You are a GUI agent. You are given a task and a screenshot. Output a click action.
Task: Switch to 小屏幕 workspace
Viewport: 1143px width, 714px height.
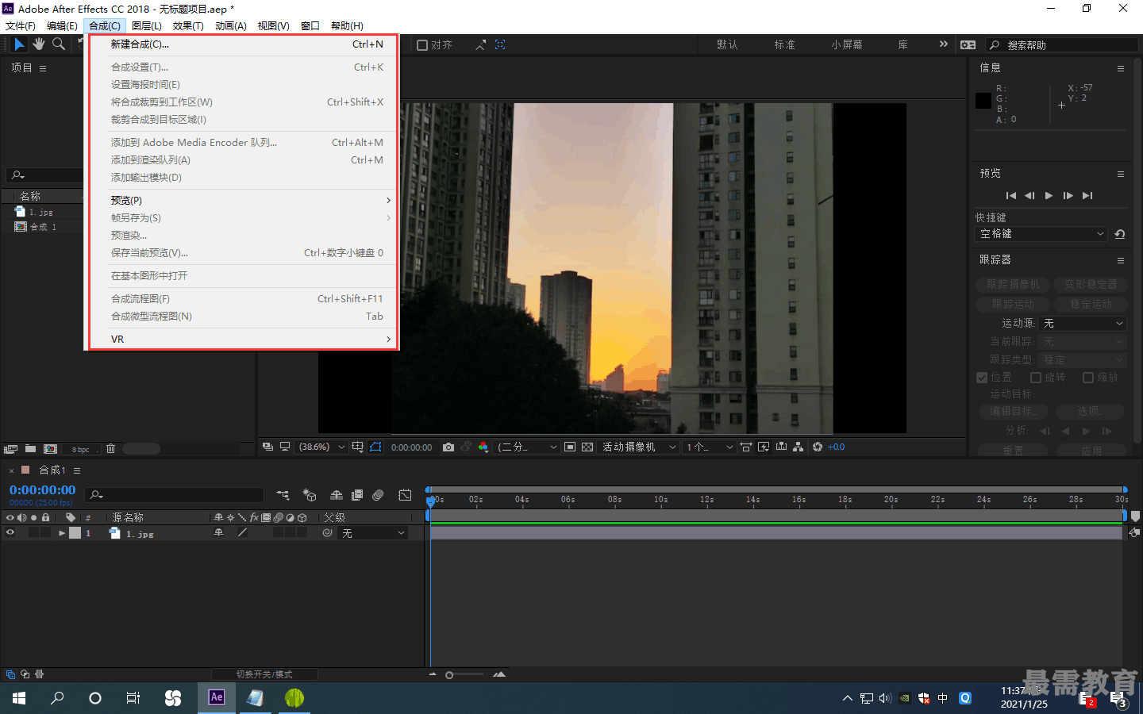coord(847,45)
